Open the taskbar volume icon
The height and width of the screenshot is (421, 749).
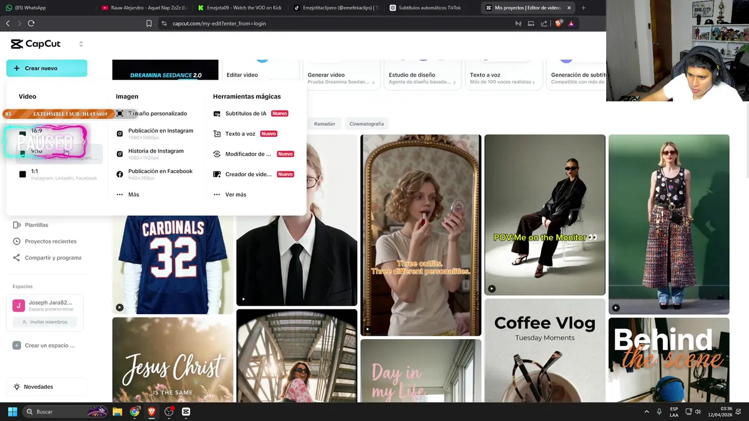(698, 412)
